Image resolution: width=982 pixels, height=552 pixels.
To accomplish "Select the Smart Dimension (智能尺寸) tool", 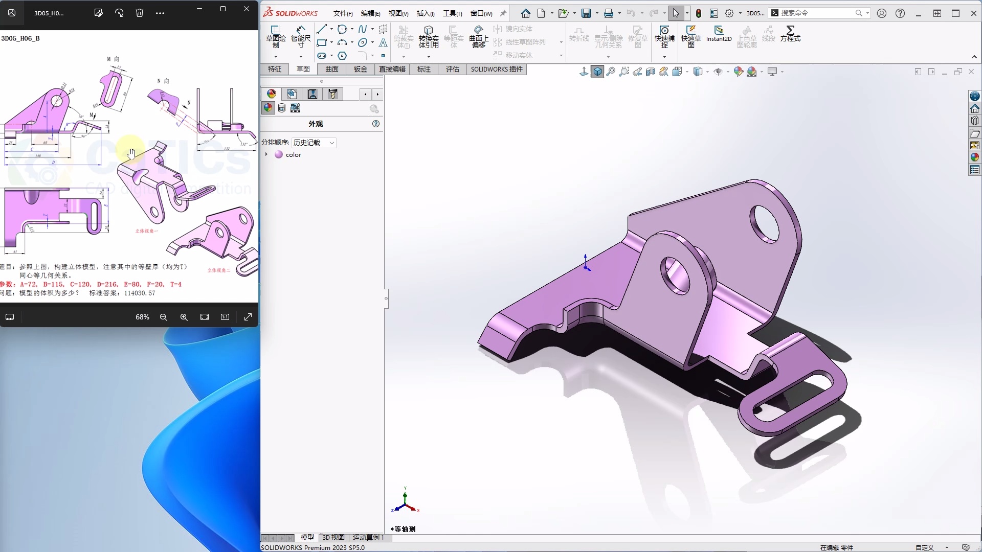I will pos(301,36).
